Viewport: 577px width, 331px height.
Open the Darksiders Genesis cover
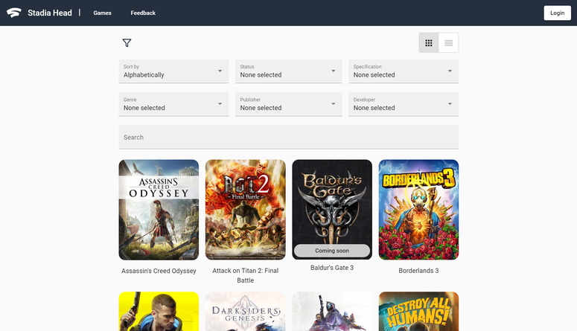(x=246, y=312)
